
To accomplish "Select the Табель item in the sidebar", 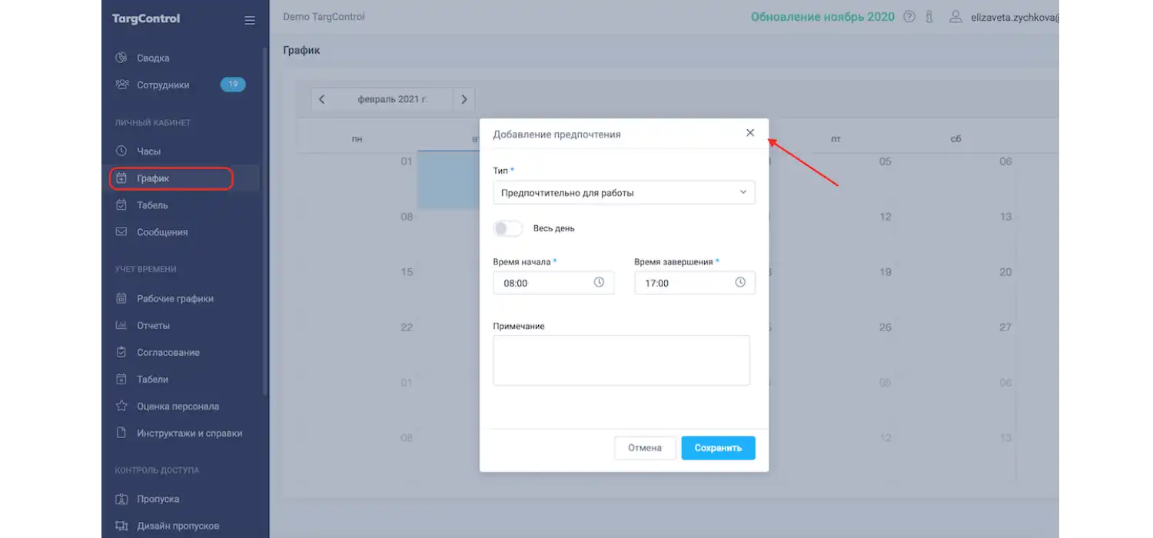I will (121, 204).
